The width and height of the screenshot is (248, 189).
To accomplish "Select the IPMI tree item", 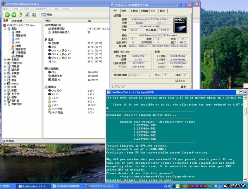I will [x=18, y=42].
